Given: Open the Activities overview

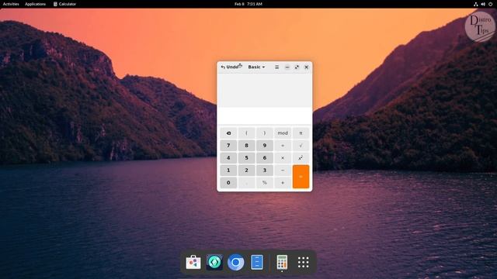Looking at the screenshot, I should tap(11, 4).
